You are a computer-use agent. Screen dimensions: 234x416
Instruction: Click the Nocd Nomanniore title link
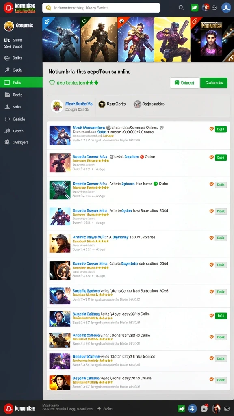pos(89,128)
